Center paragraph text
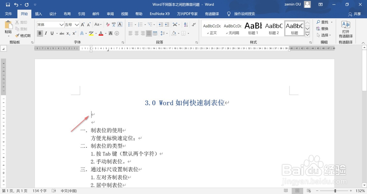This screenshot has height=194, width=367. pyautogui.click(x=137, y=33)
